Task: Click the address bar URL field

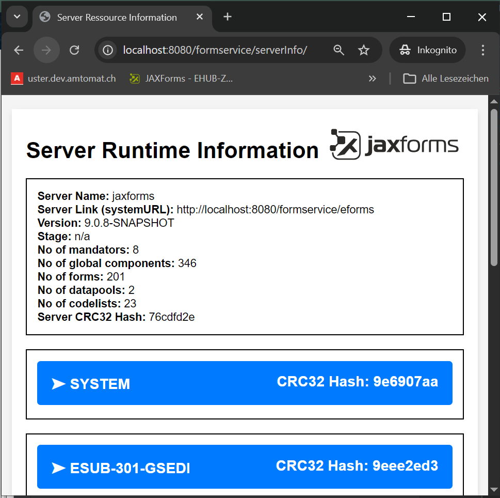Action: (215, 50)
